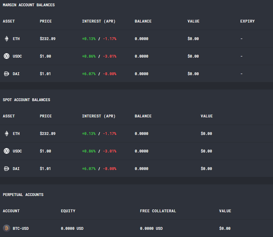
Task: Click the USDC icon in Margin Account Balances
Action: 7,56
